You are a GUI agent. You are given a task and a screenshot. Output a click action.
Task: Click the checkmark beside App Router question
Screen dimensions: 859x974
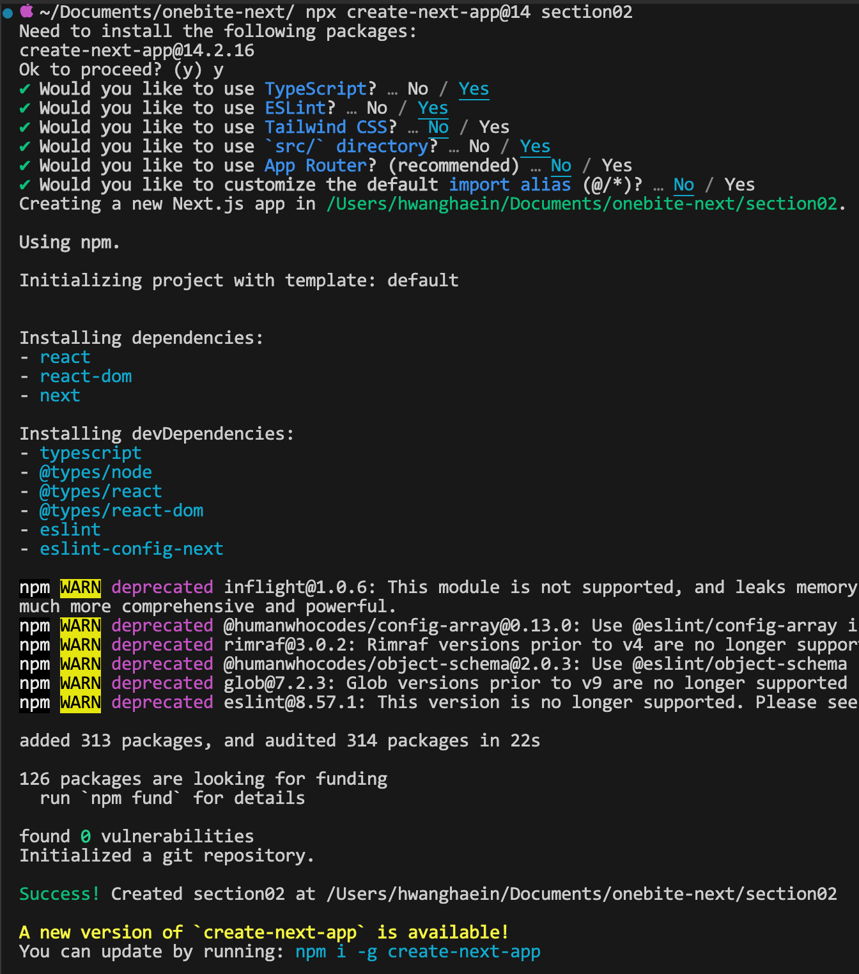click(24, 166)
